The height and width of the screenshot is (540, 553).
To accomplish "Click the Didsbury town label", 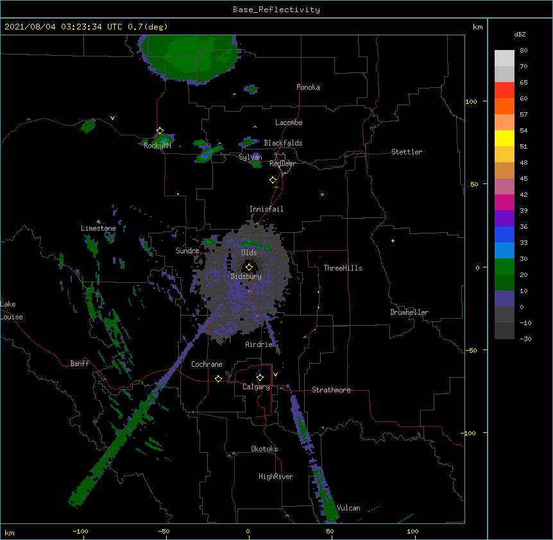I will coord(246,276).
